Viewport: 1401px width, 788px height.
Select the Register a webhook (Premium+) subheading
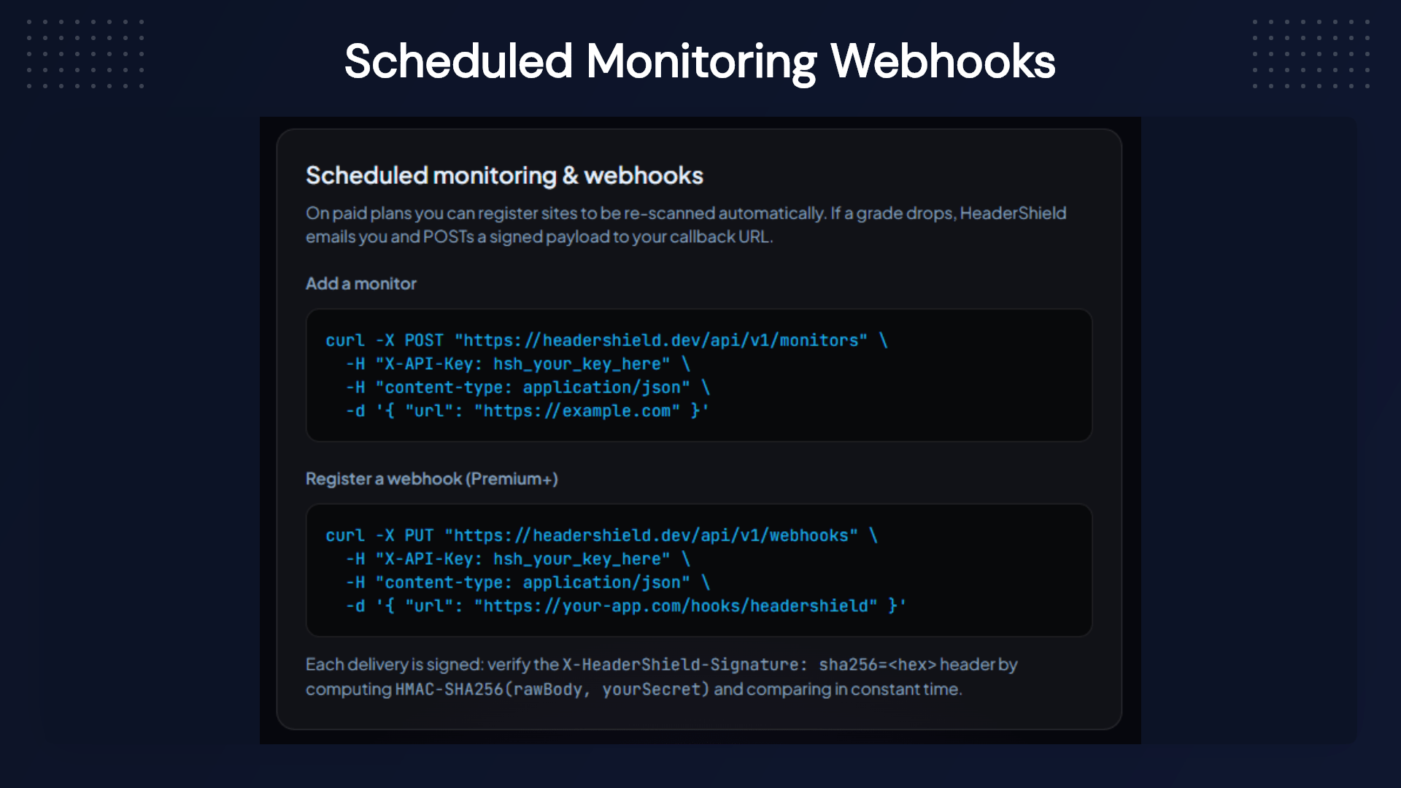point(431,479)
